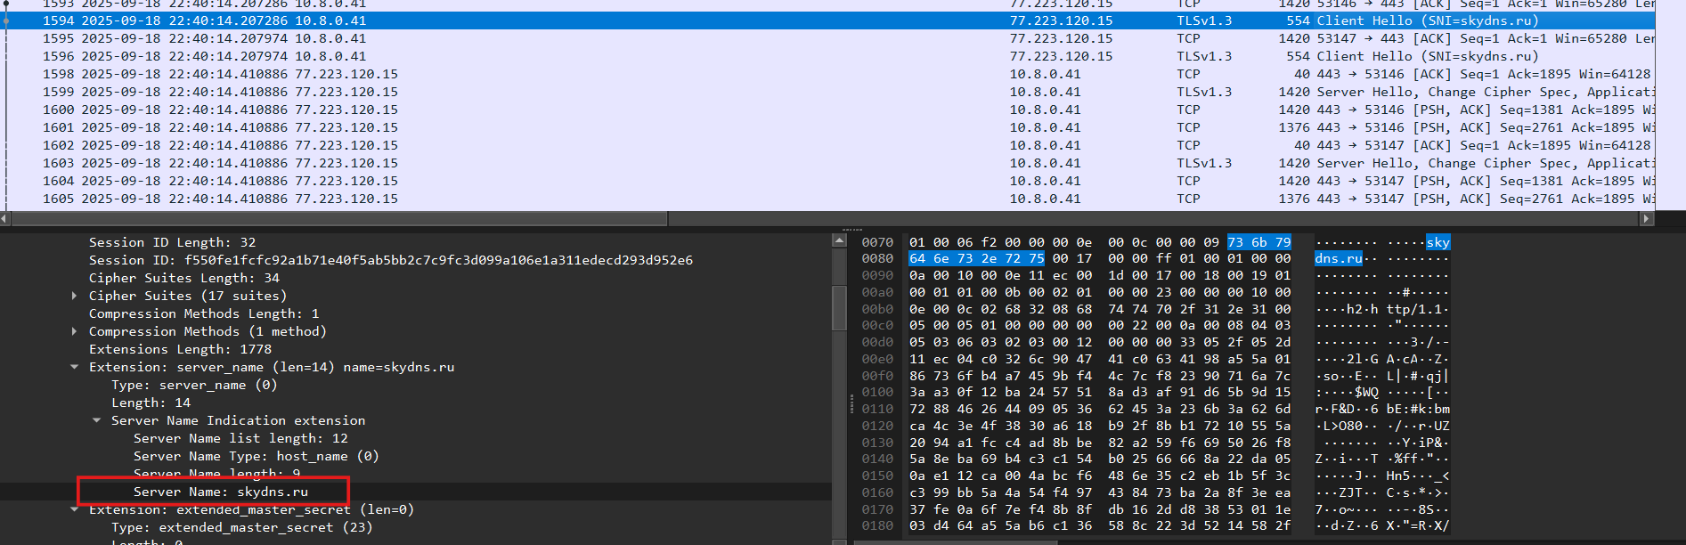Expand the Cipher Suites (17 suites) node
This screenshot has height=545, width=1686.
(74, 296)
